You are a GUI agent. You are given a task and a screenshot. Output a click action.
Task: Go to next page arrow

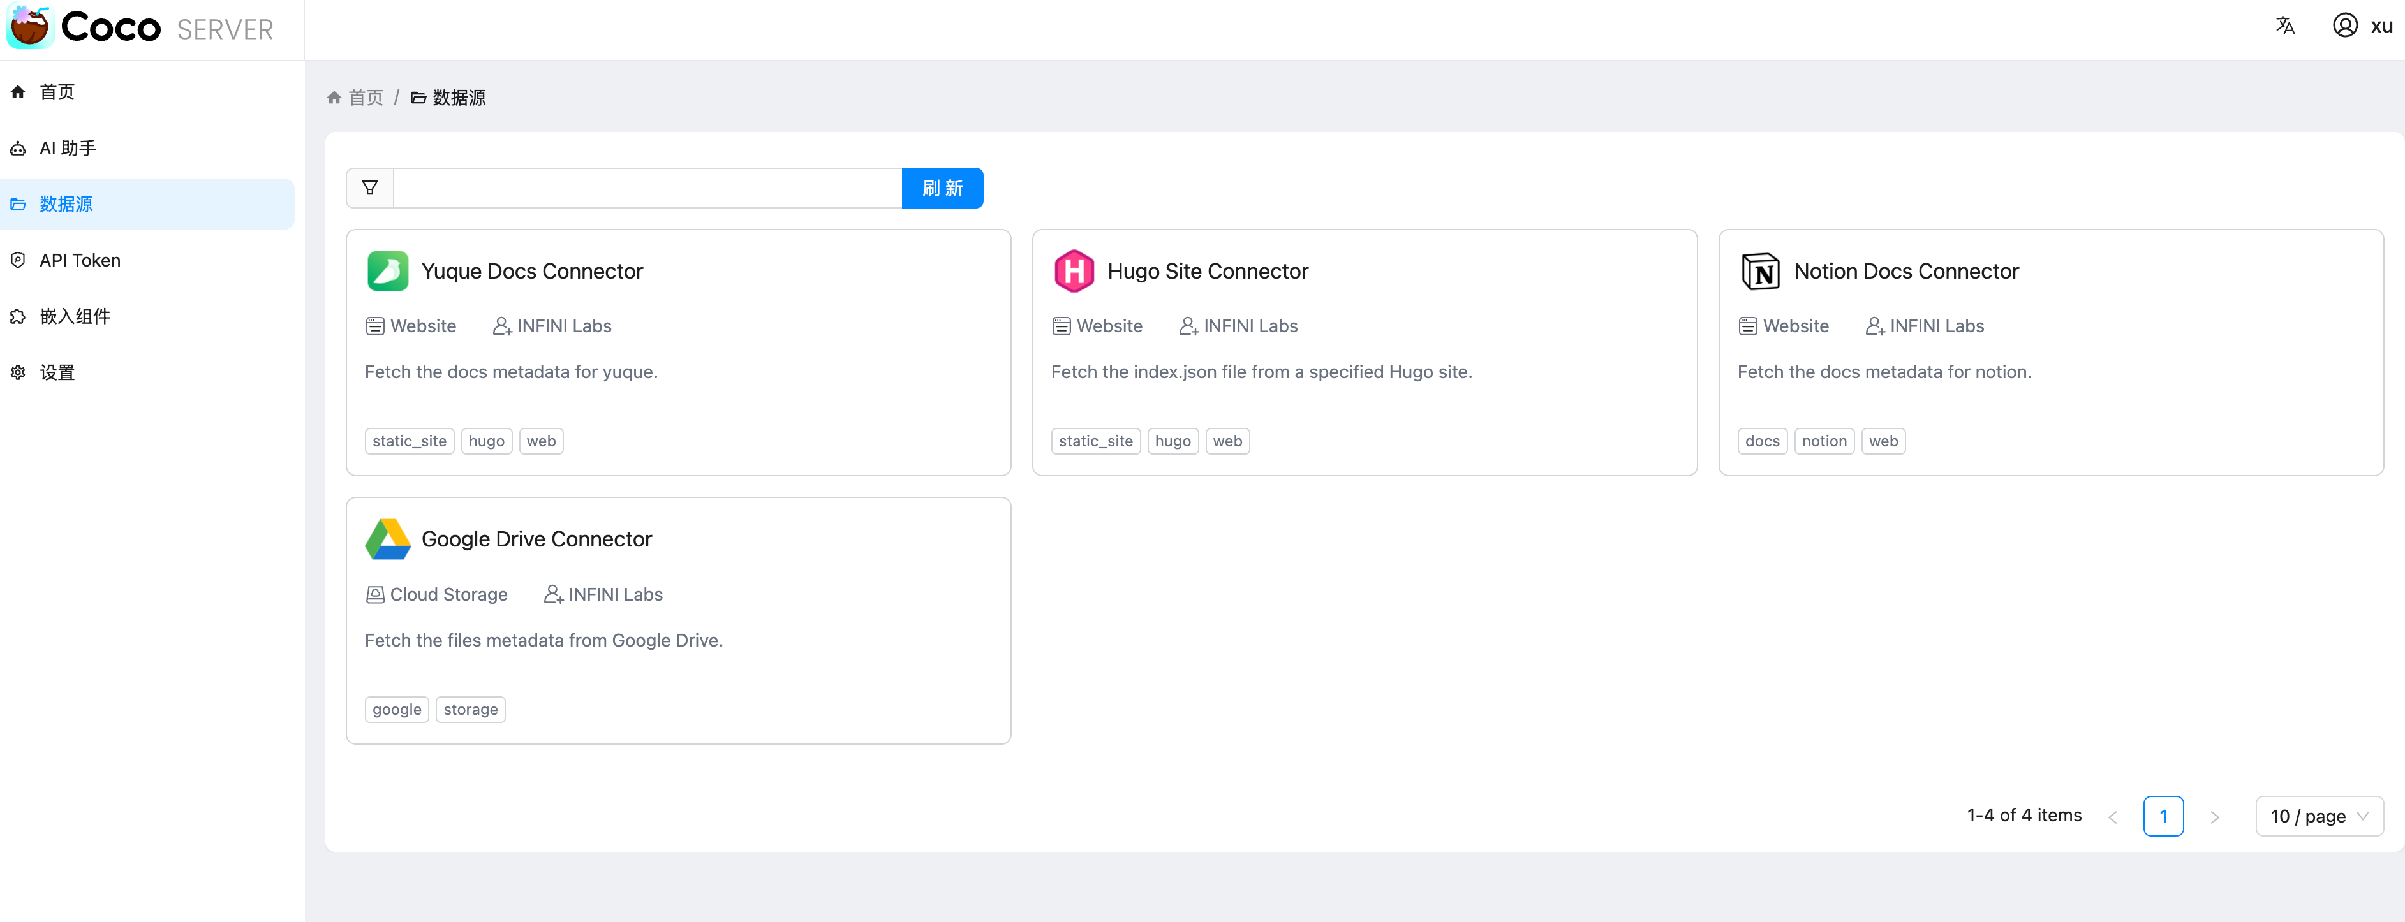tap(2214, 817)
